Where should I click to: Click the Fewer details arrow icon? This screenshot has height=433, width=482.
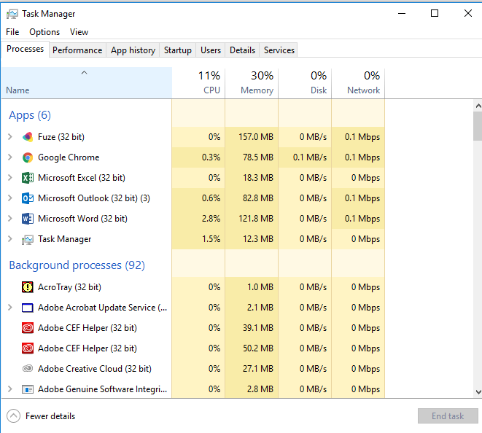click(x=13, y=416)
